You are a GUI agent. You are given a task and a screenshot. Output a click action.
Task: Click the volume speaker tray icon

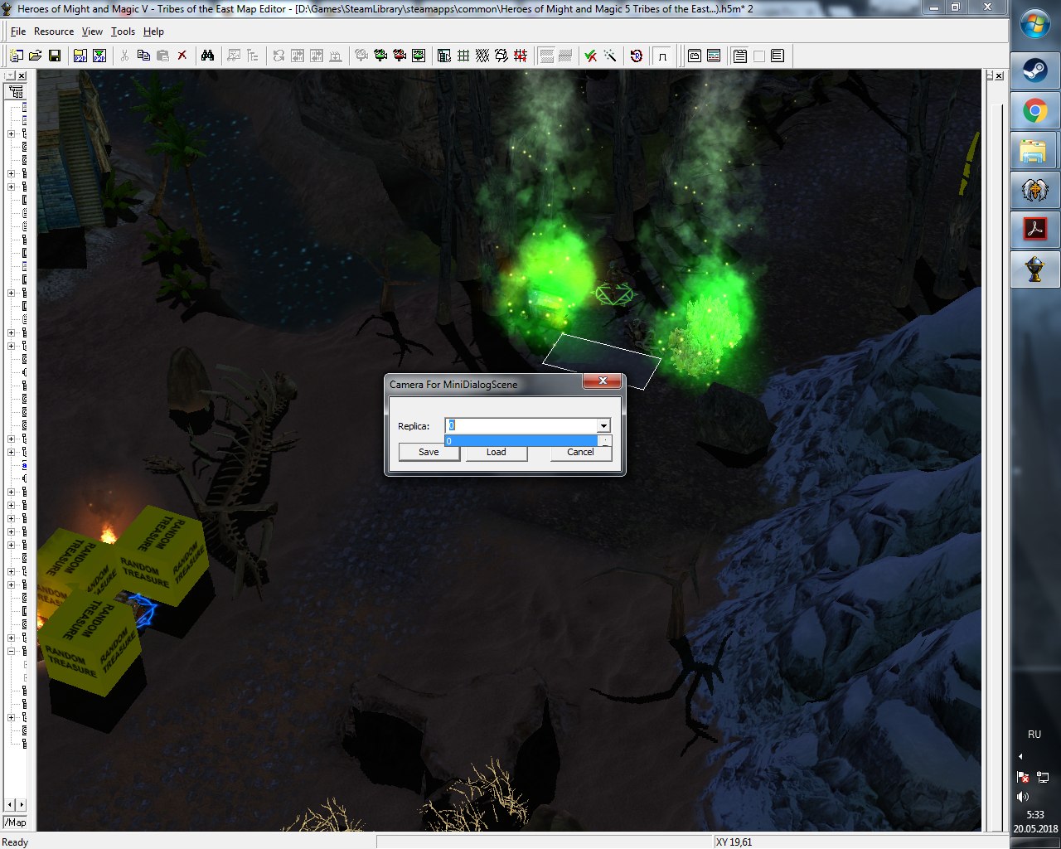point(1023,797)
